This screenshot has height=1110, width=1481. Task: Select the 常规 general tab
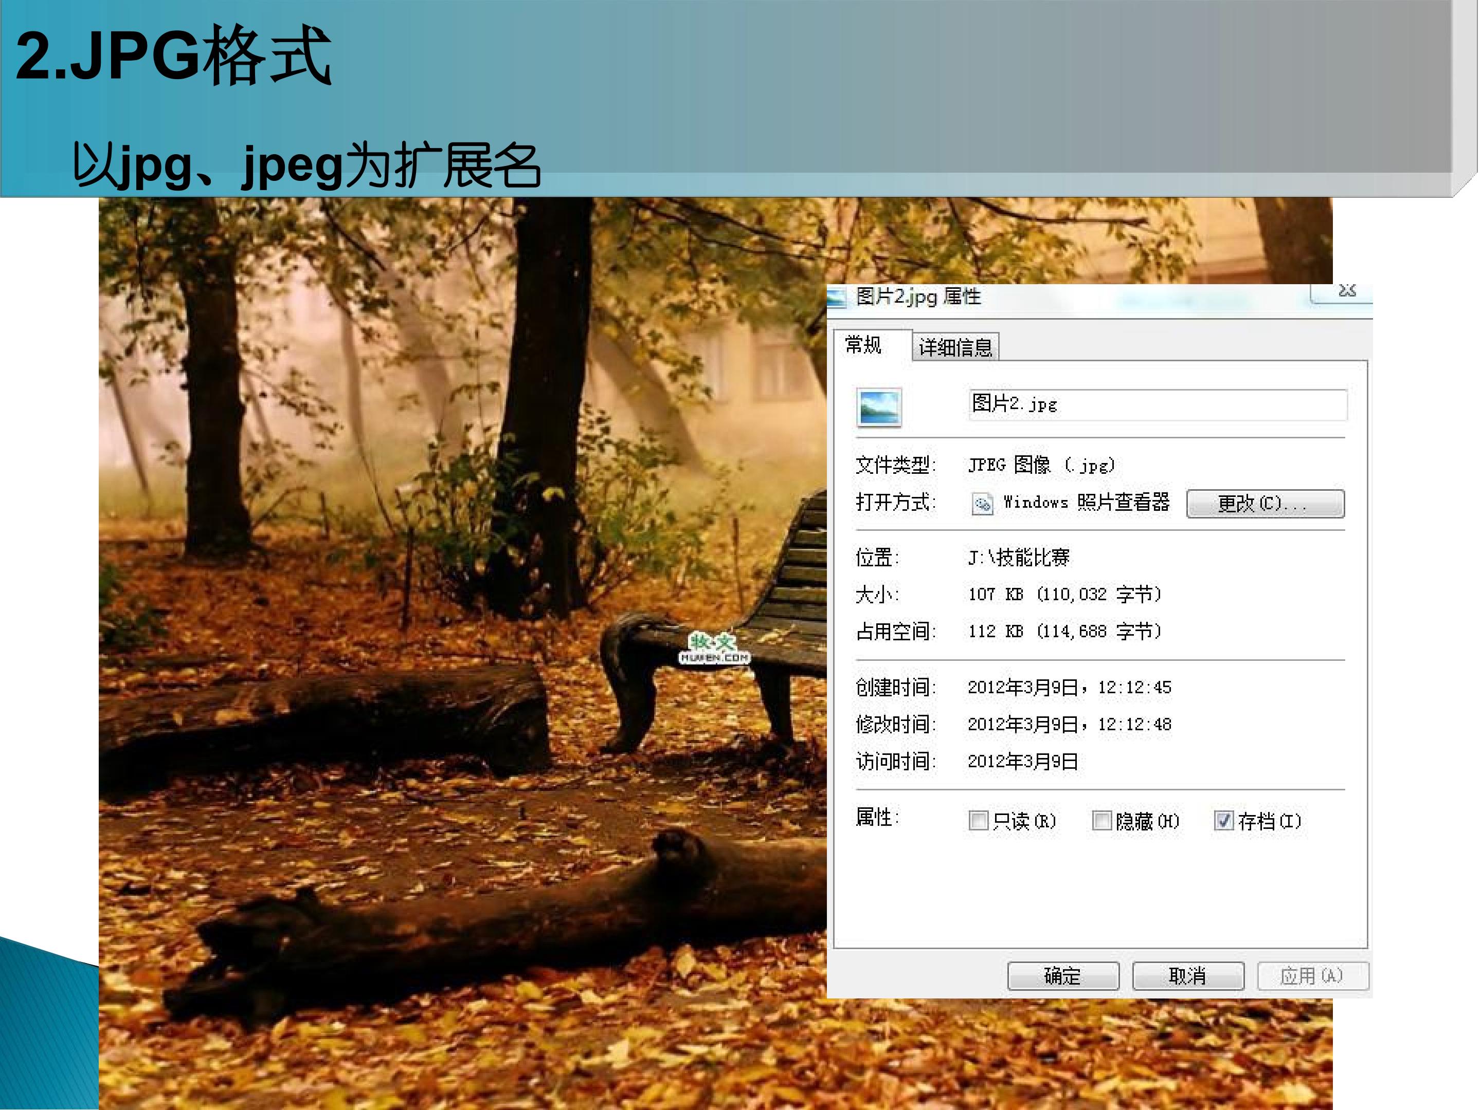tap(864, 345)
